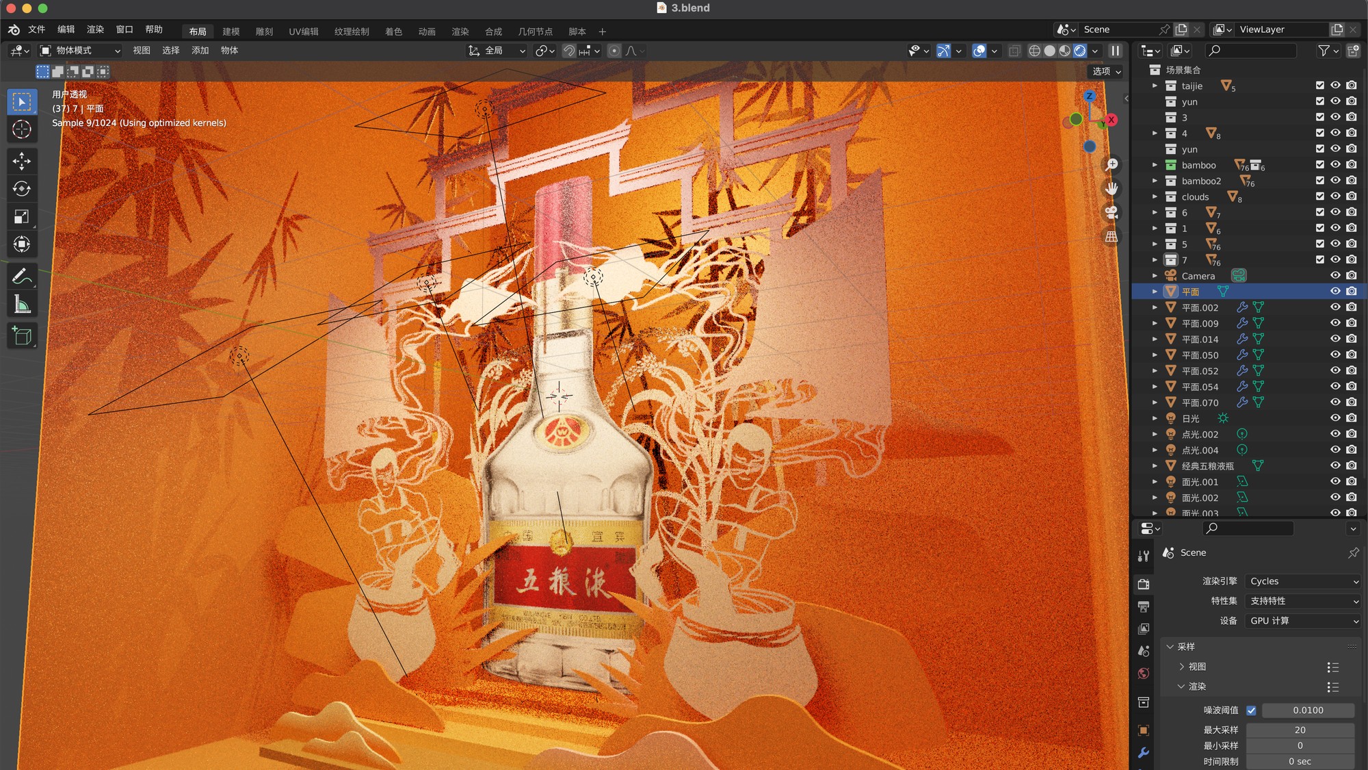Switch to material preview shading
Screen dimensions: 1368x770
(1065, 51)
